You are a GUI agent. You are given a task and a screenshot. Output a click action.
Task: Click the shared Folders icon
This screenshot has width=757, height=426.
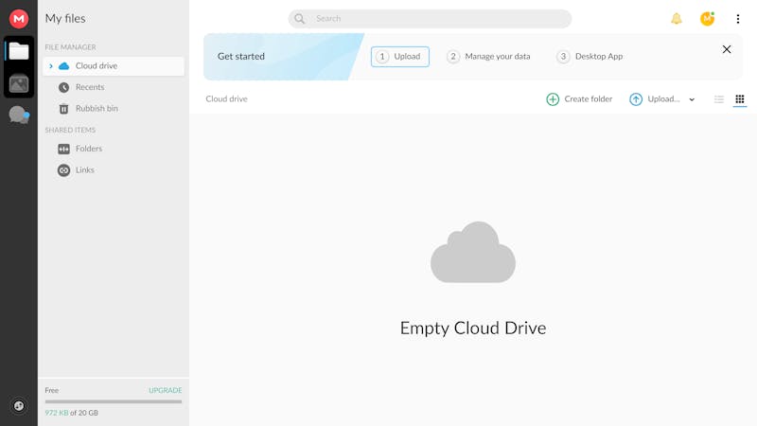63,149
